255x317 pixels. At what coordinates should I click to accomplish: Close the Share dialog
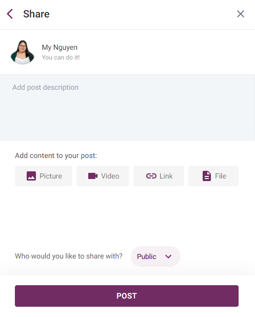pos(241,14)
